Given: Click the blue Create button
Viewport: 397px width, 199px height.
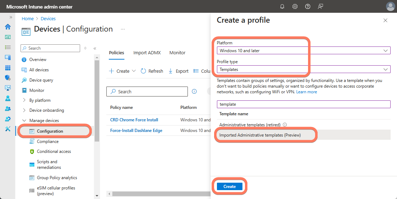Looking at the screenshot, I should tap(229, 187).
